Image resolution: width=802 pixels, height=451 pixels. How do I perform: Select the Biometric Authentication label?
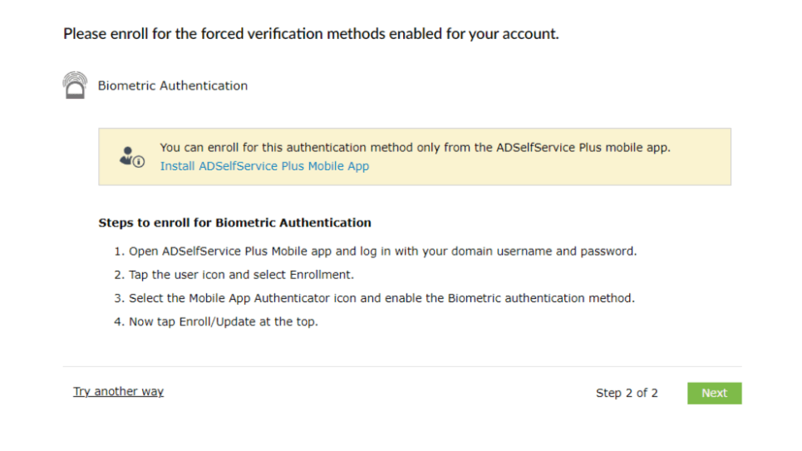point(172,86)
